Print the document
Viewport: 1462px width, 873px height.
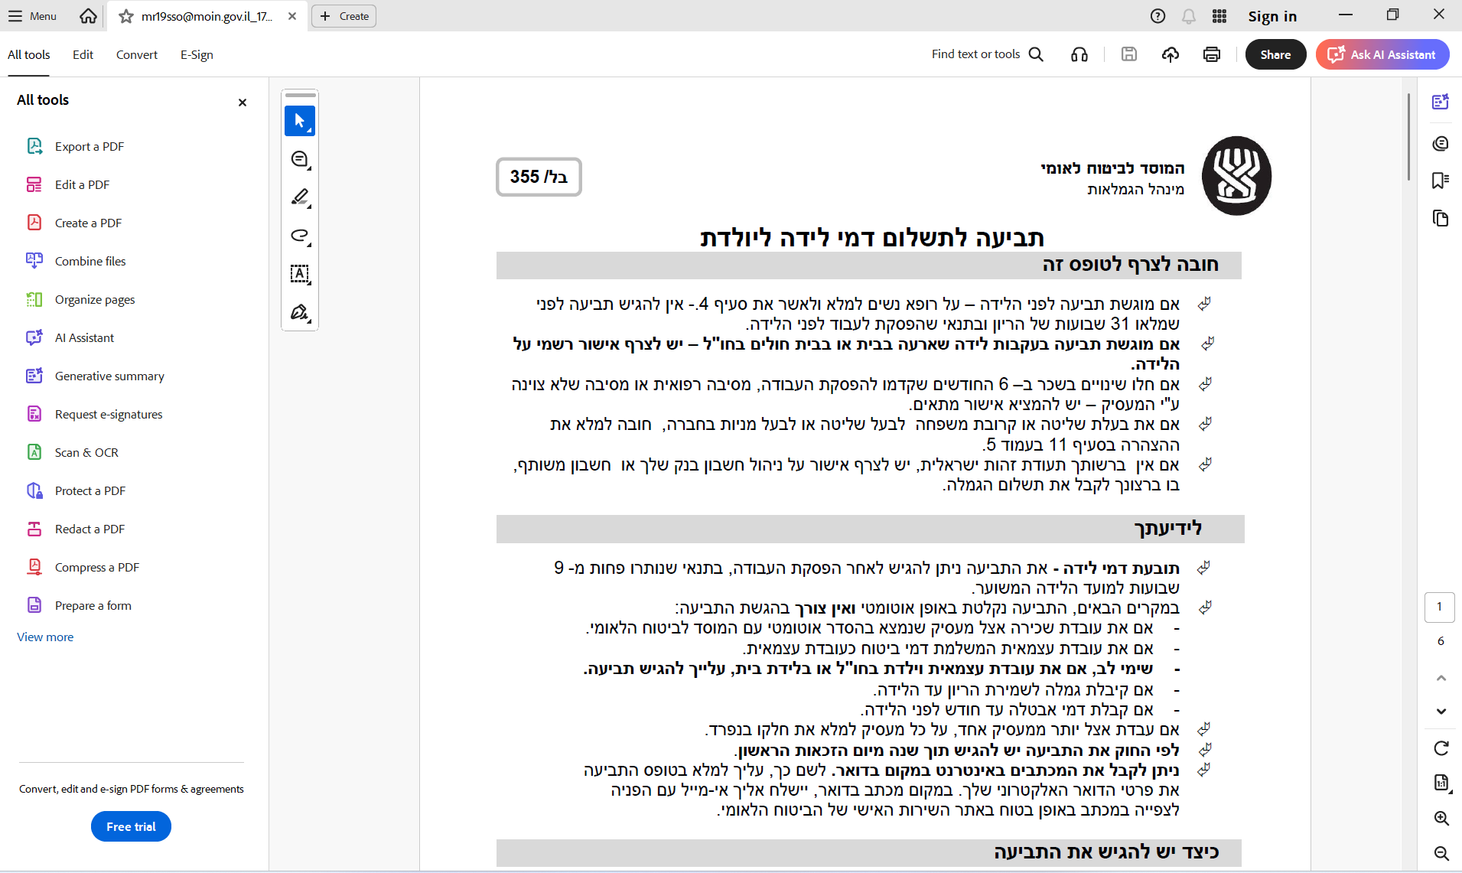pos(1211,54)
